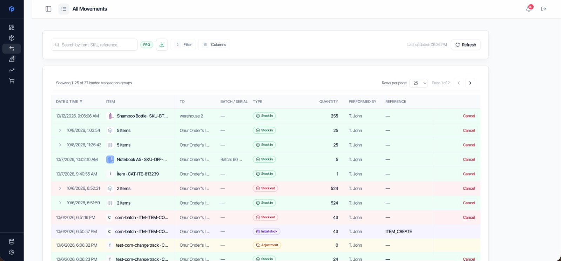561x261 pixels.
Task: Cancel the 10/6/2026, 6:52:31 stock out
Action: click(468, 188)
